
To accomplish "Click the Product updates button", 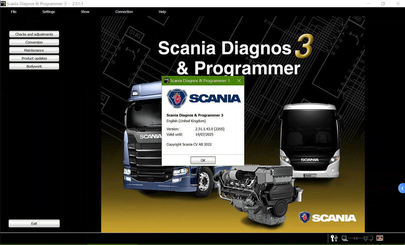I will (x=34, y=58).
